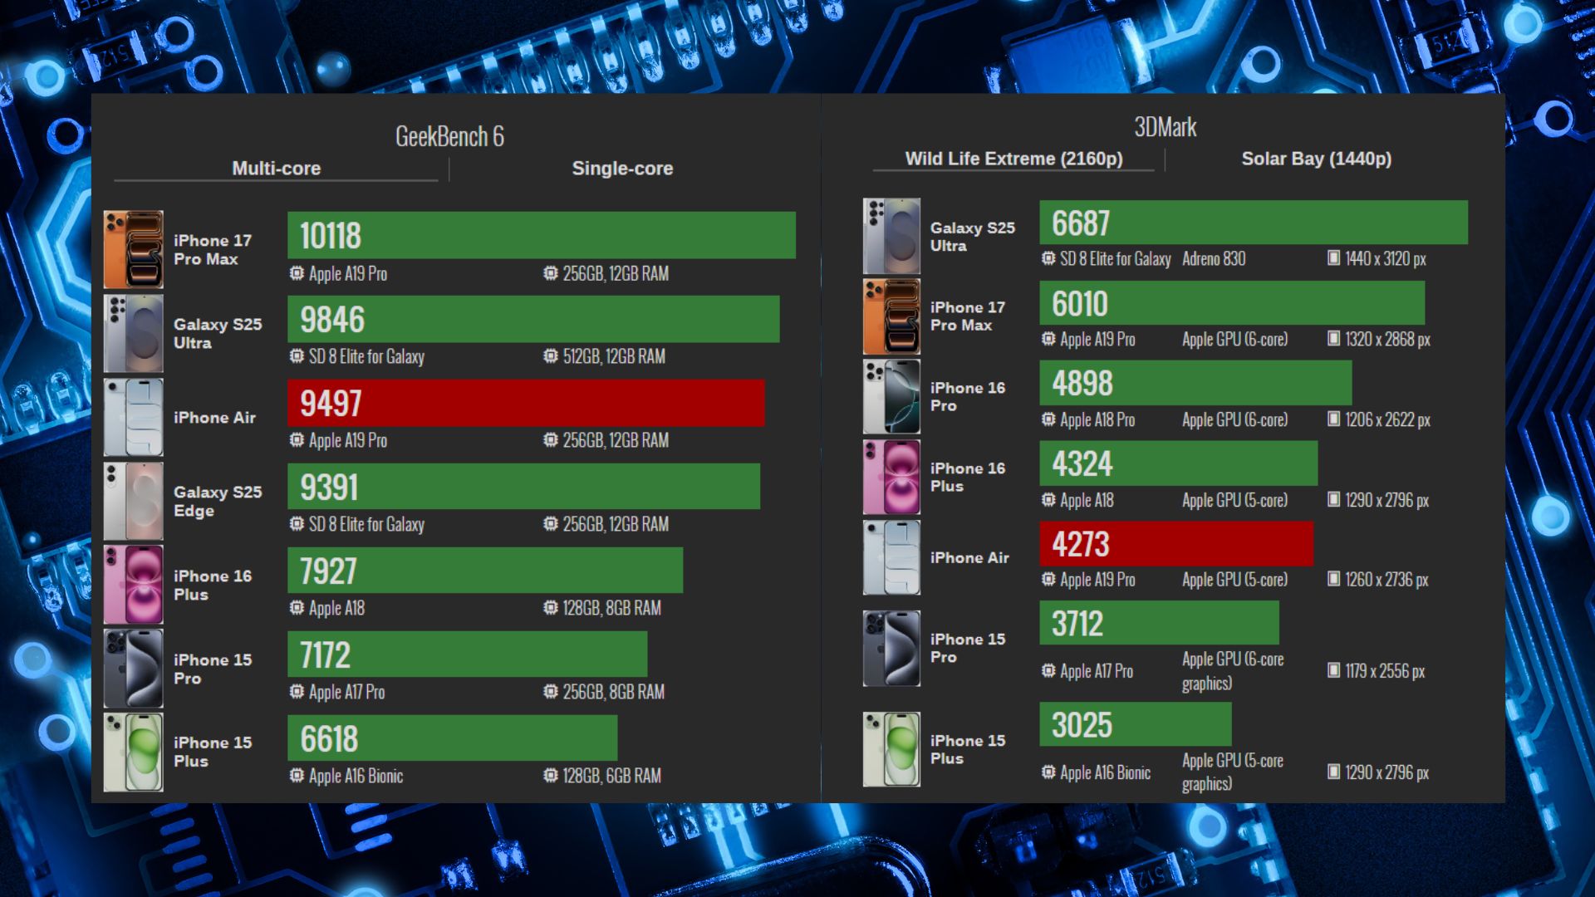Open iPhone Air thumbnail in GeekBench list
Screen dimensions: 1595x897
[133, 417]
